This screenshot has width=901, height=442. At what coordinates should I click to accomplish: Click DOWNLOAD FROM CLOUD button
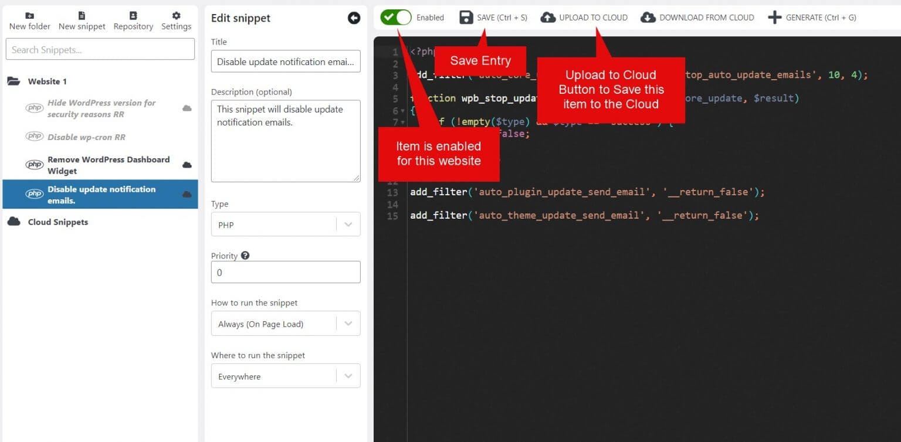coord(697,18)
